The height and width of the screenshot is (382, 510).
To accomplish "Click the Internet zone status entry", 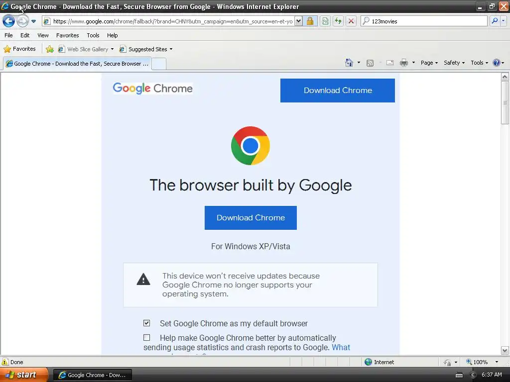I will click(379, 362).
